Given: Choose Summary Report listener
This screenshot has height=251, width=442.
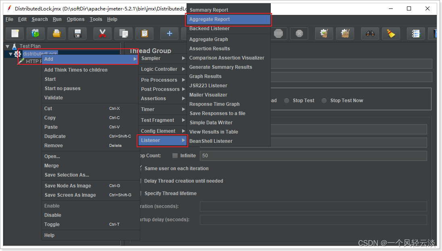Looking at the screenshot, I should (x=228, y=10).
